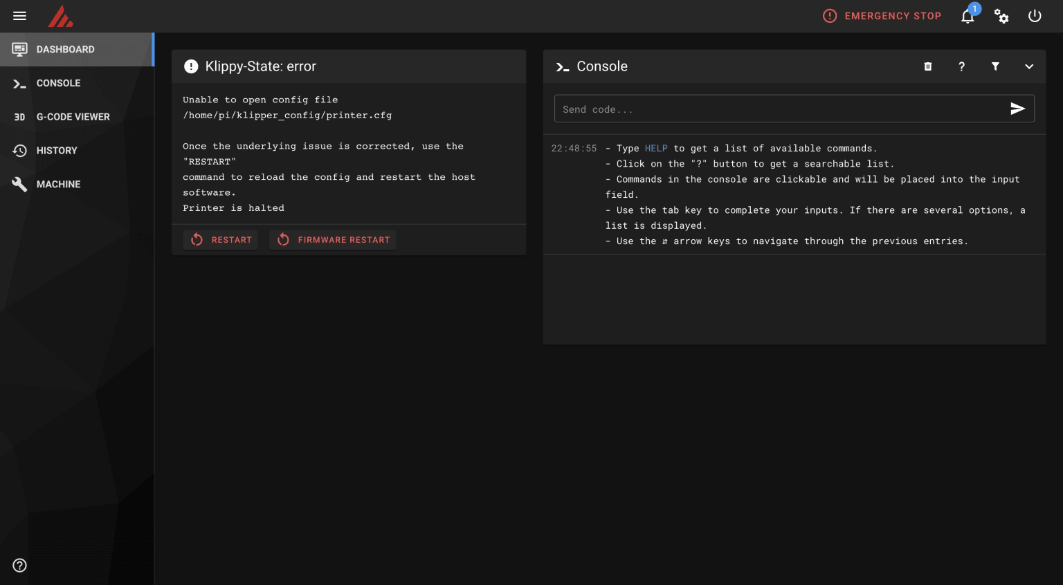Click the config path /home/pi/klipper_config/printer.cfg
1063x585 pixels.
287,115
